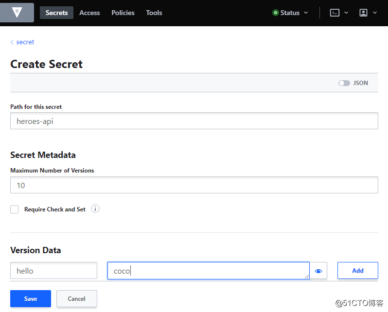Screen dimensions: 388x312
Task: Click the hello key input field
Action: 53,270
